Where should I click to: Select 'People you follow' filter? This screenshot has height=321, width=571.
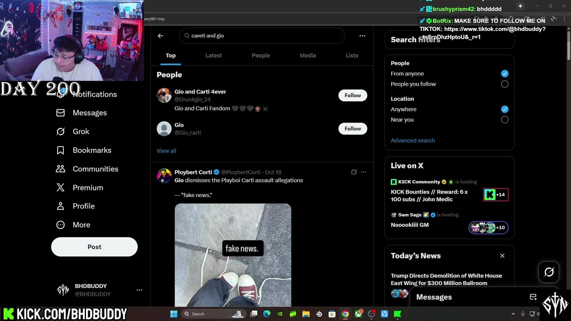(x=505, y=84)
